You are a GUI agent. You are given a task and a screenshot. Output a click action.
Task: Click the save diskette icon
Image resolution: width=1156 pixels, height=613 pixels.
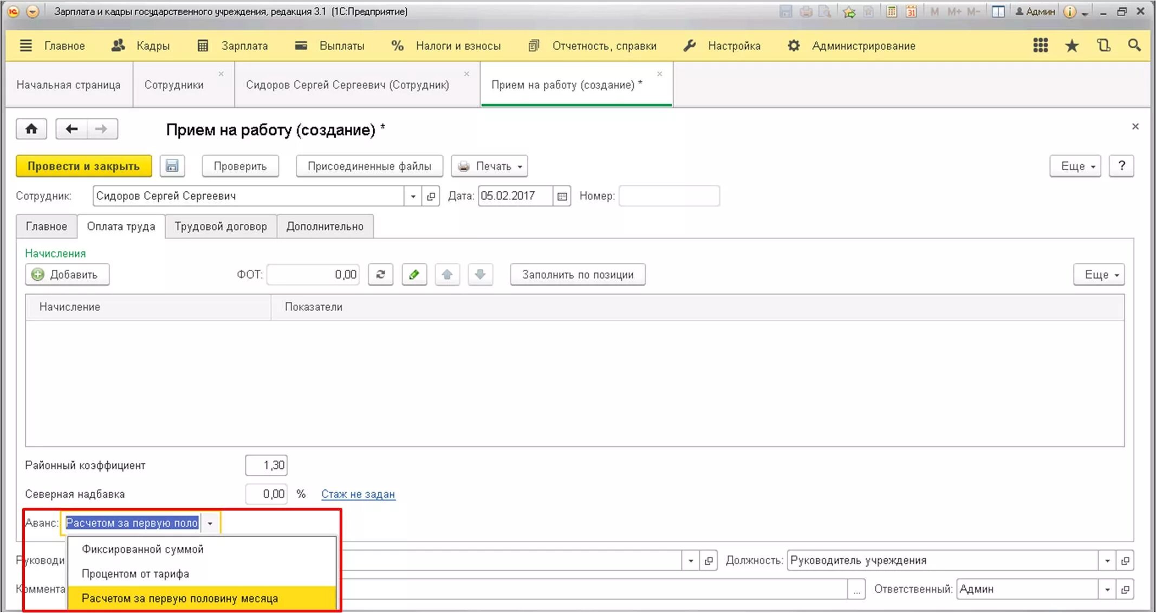(x=172, y=166)
